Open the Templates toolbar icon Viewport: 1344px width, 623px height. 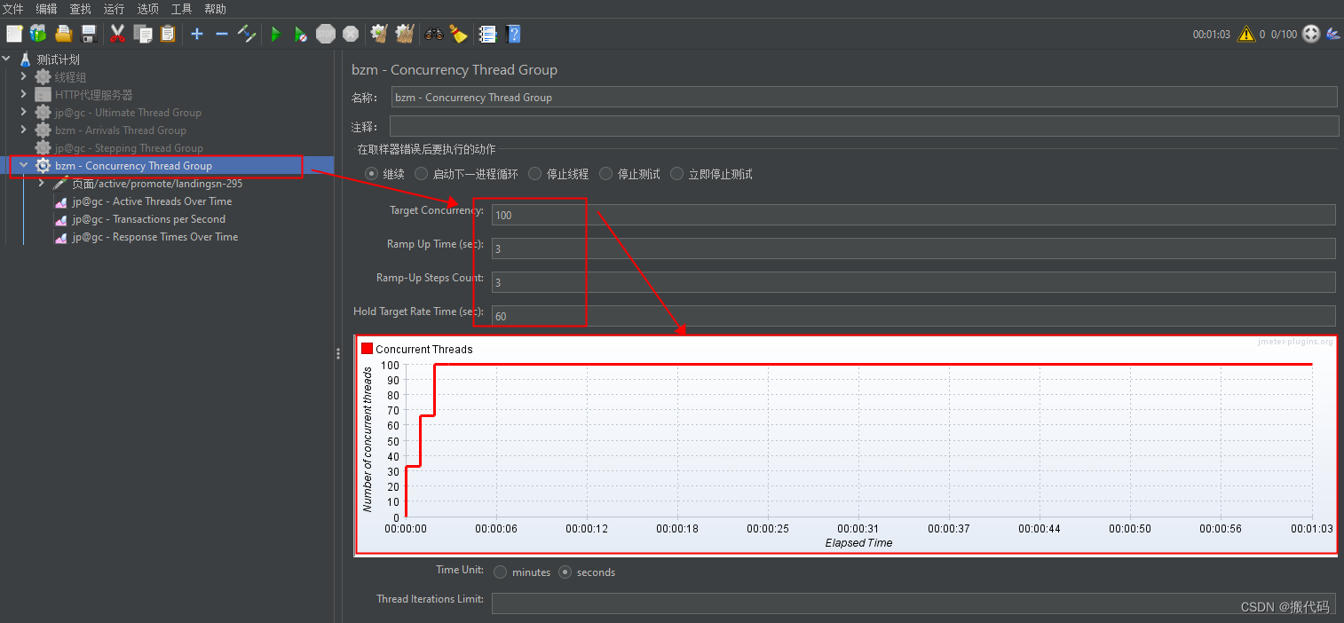pos(38,34)
